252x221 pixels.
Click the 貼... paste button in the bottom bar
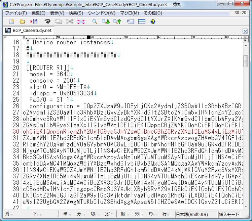click(125, 214)
